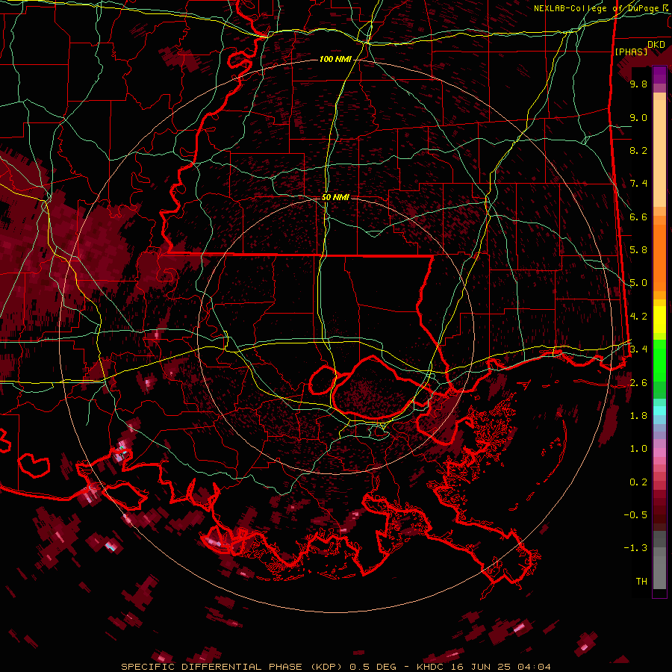Click the 0.2 value on the scale
The width and height of the screenshot is (672, 672).
pos(638,482)
